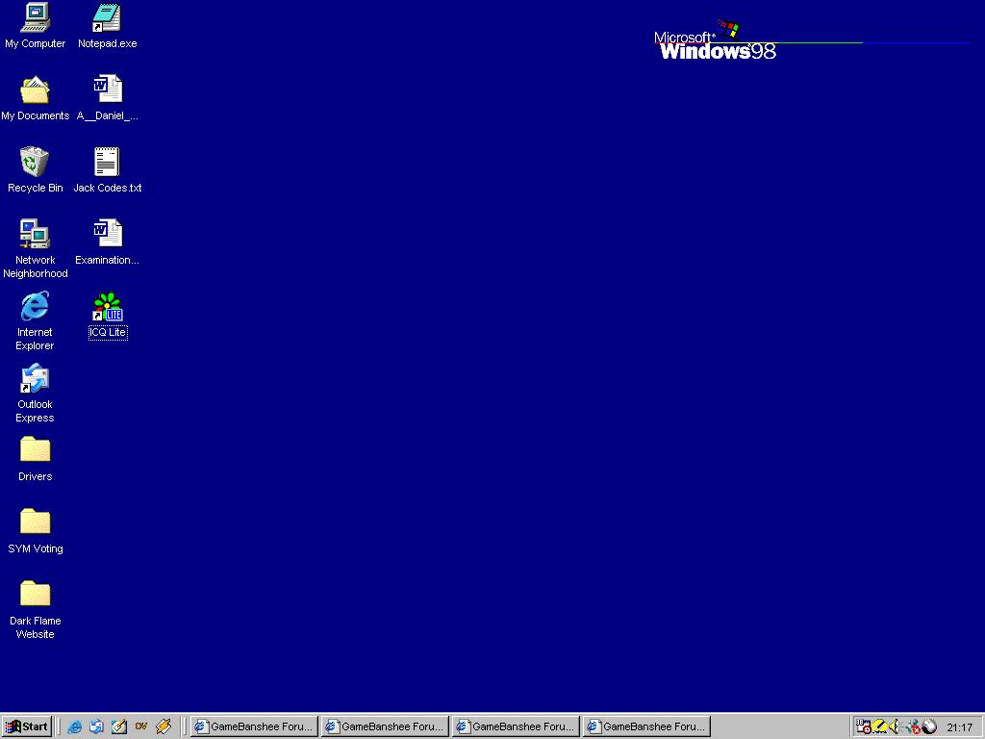The image size is (985, 739).
Task: Click the Task Scheduler tray icon
Action: tap(863, 727)
